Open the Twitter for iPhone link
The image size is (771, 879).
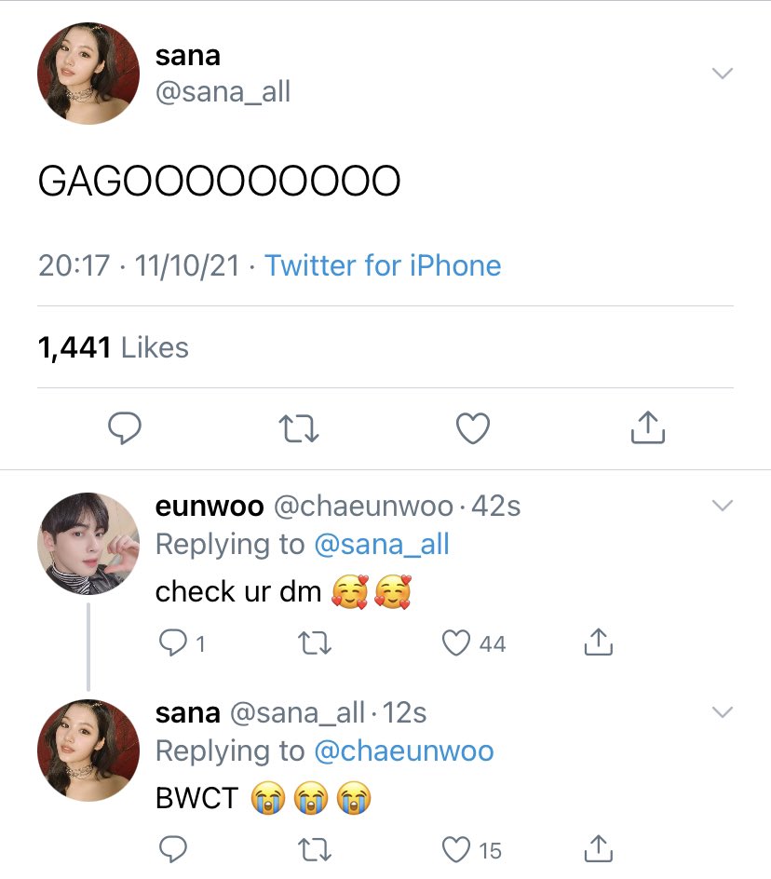[x=383, y=265]
